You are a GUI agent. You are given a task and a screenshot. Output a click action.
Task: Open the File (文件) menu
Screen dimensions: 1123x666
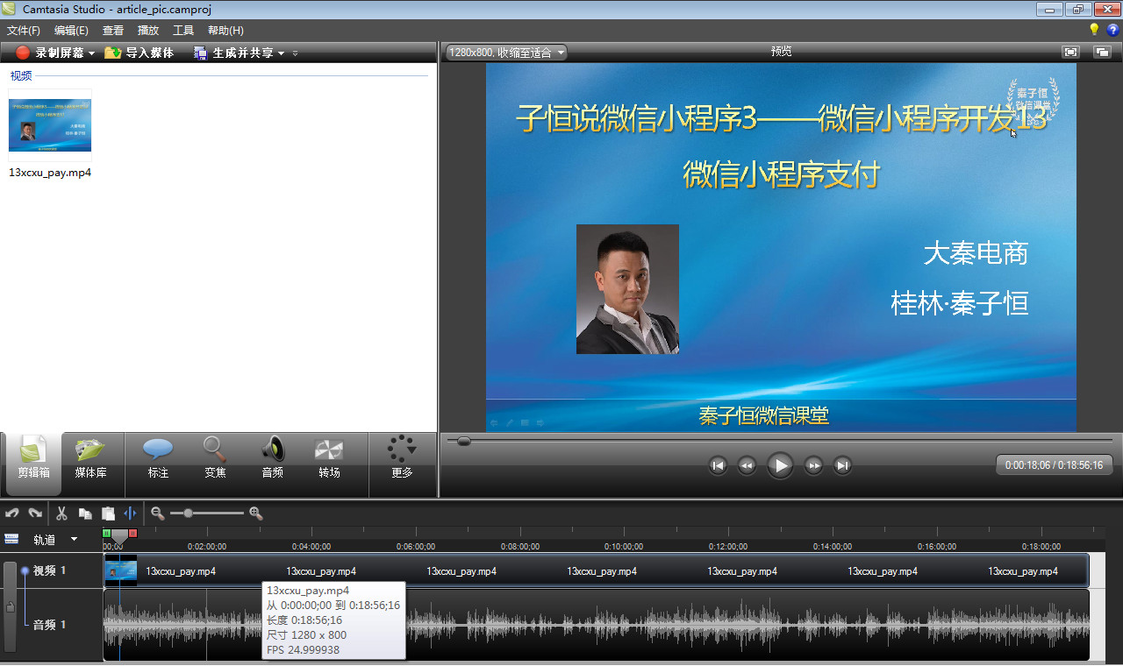23,30
